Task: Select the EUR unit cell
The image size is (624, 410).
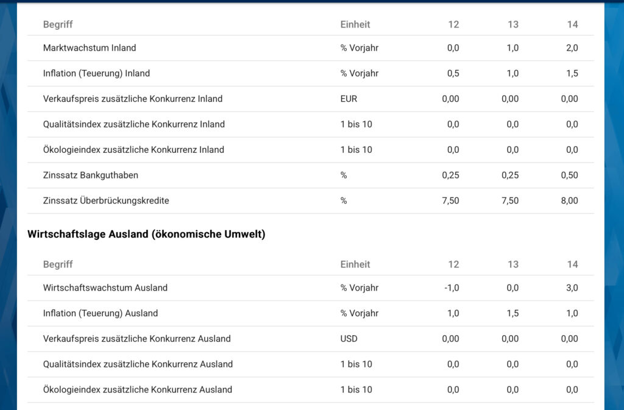Action: click(349, 99)
